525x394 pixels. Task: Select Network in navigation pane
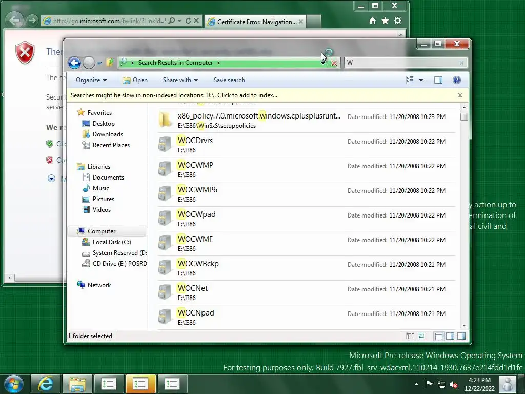click(99, 285)
